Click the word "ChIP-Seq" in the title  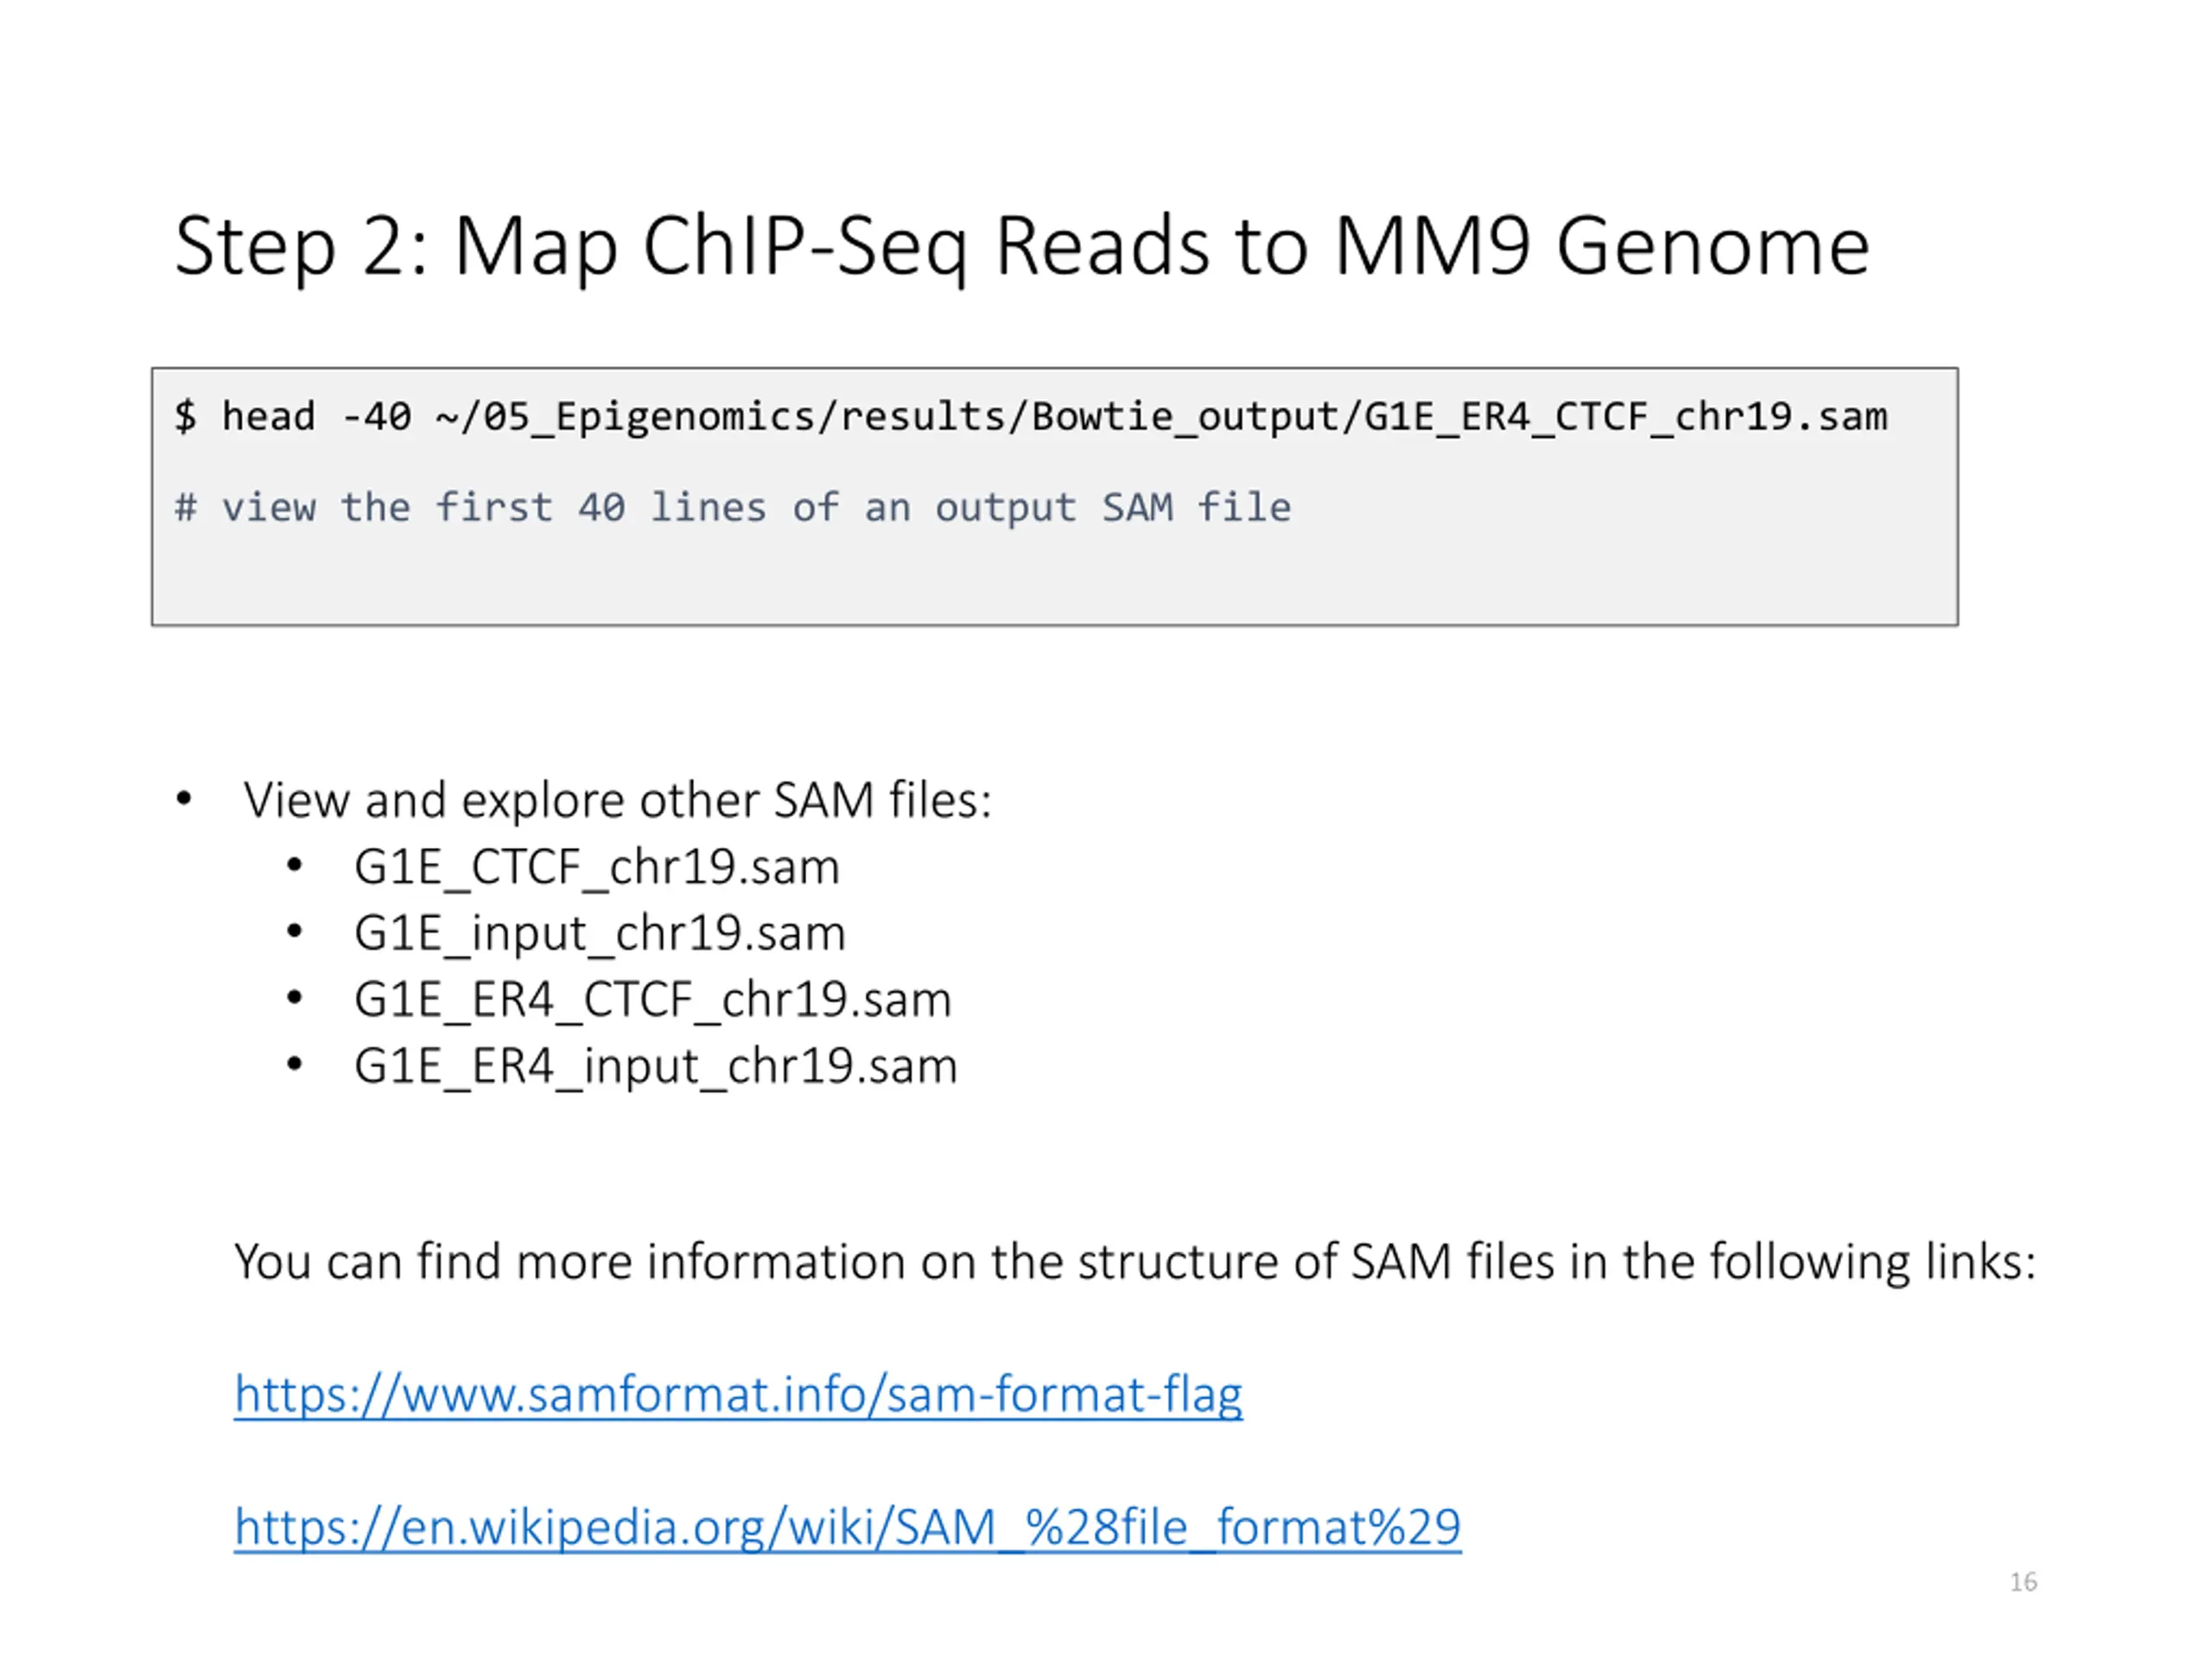(805, 246)
